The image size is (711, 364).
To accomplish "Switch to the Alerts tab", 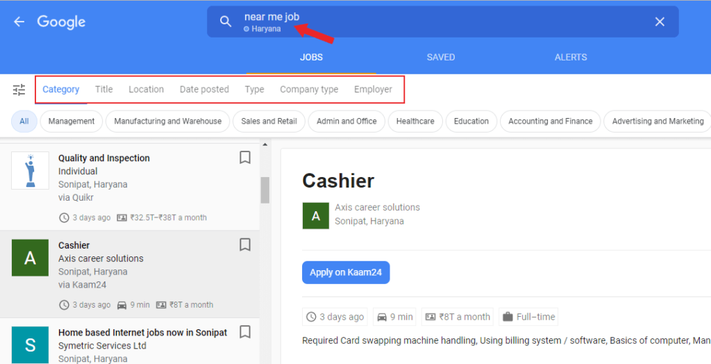I will click(x=571, y=57).
